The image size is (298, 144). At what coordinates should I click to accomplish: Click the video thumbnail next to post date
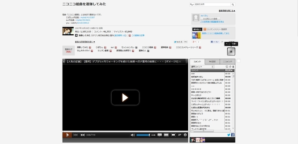click(x=68, y=31)
